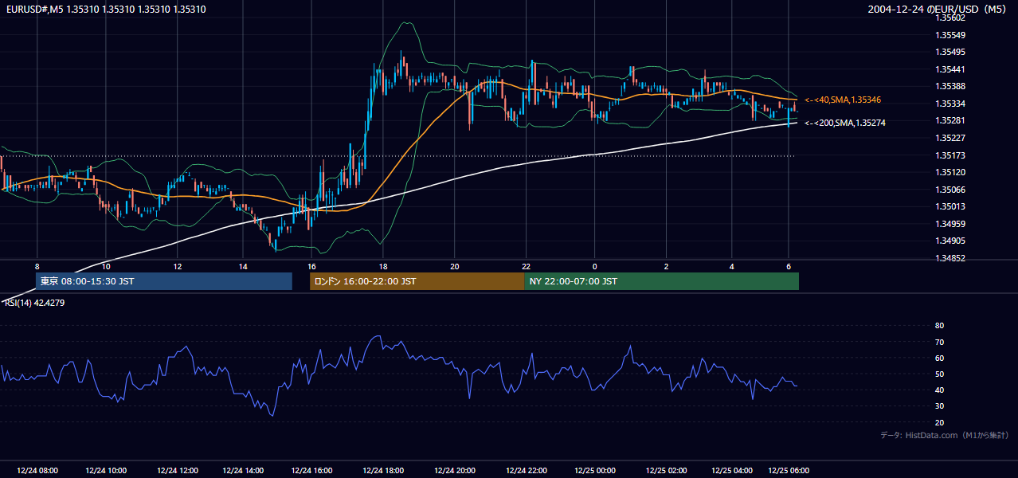Image resolution: width=1018 pixels, height=478 pixels.
Task: Click hour tick 14 under price chart
Action: pyautogui.click(x=243, y=266)
